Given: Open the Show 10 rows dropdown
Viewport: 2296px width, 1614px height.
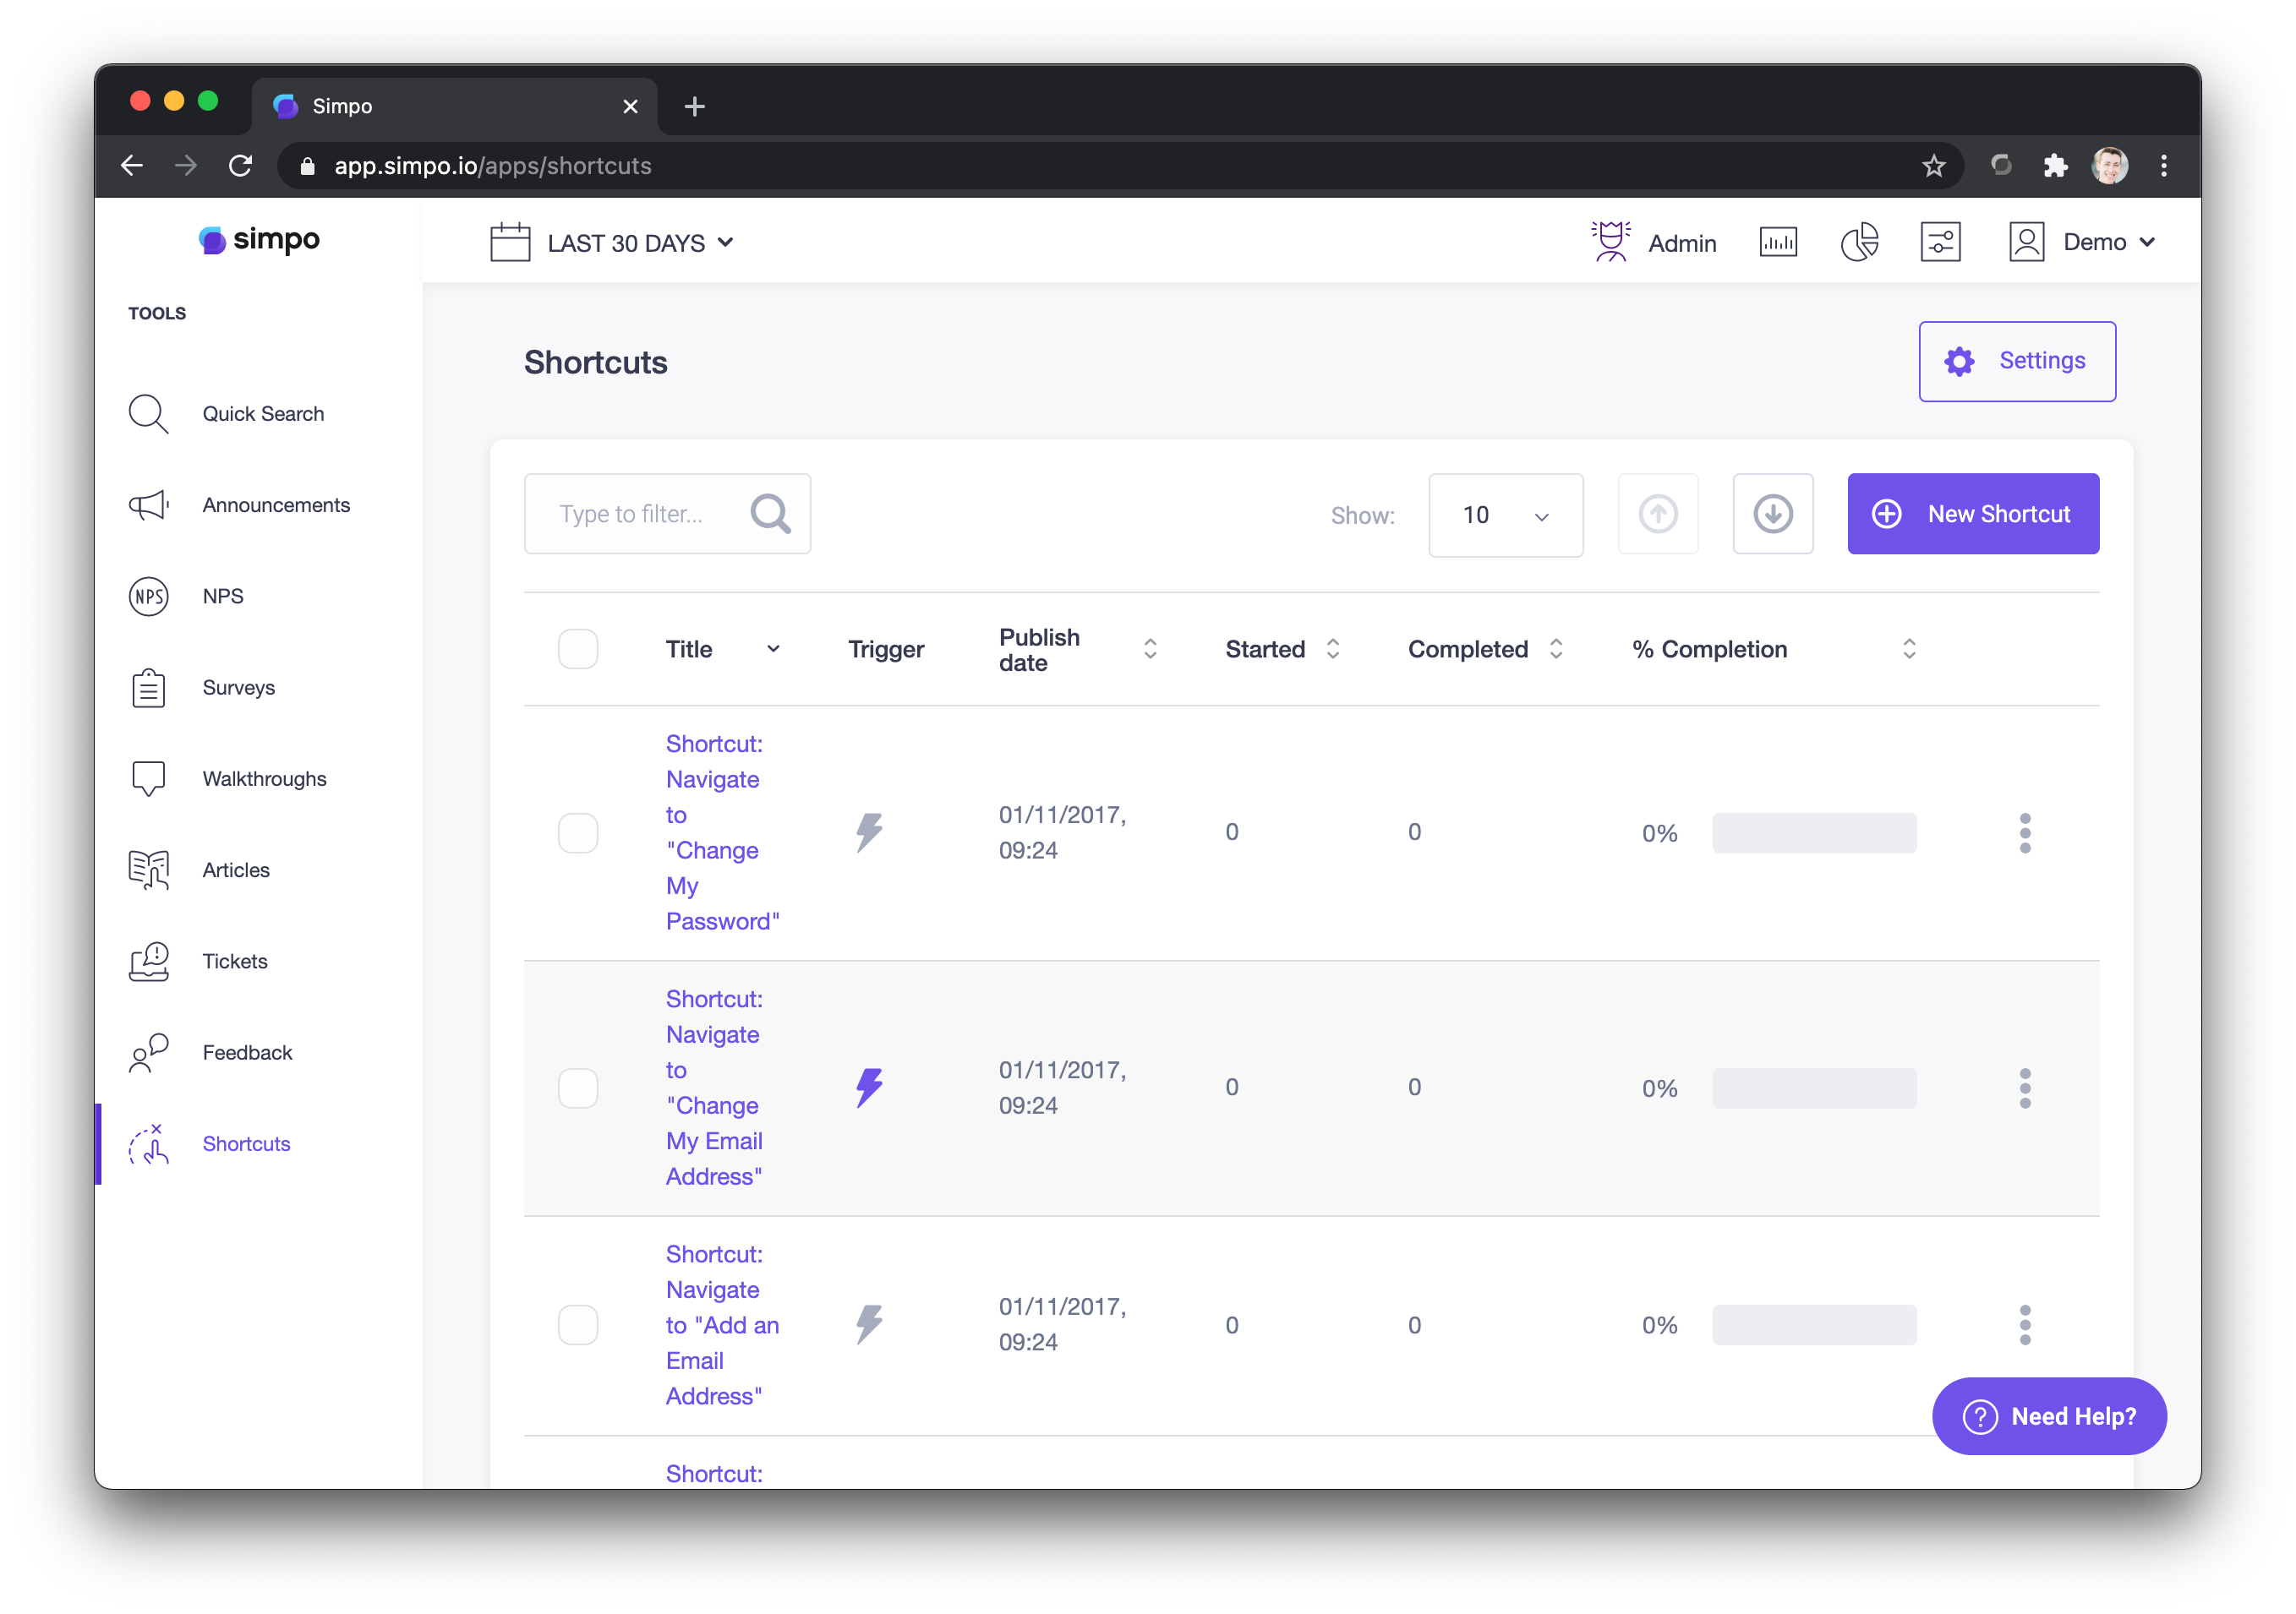Looking at the screenshot, I should tap(1505, 515).
